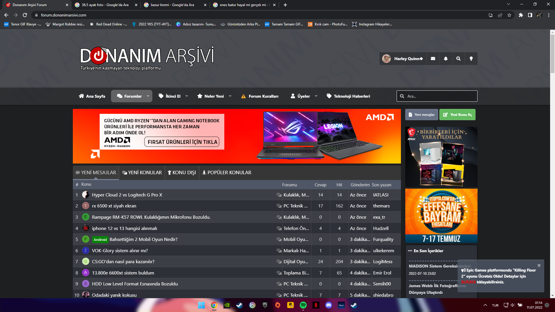The width and height of the screenshot is (555, 312).
Task: Click the magnifier icon beside username
Action: [x=458, y=59]
